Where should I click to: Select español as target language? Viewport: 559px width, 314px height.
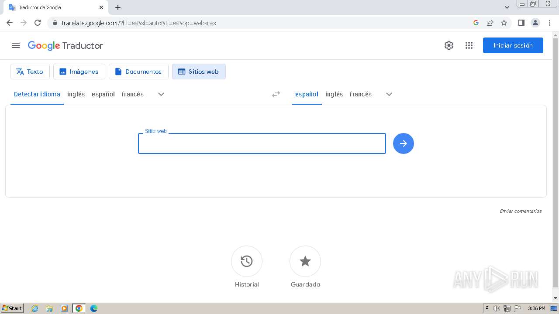[307, 94]
